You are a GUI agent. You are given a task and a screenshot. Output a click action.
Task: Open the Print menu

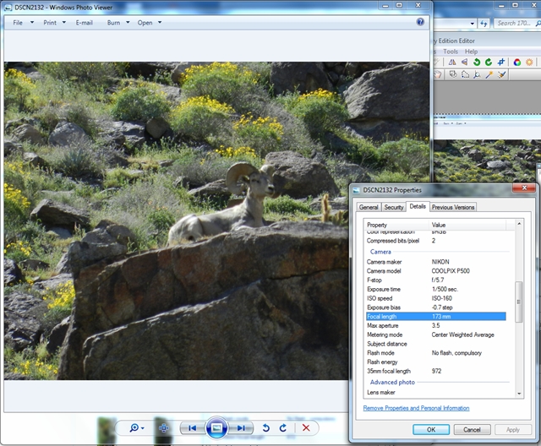[54, 23]
